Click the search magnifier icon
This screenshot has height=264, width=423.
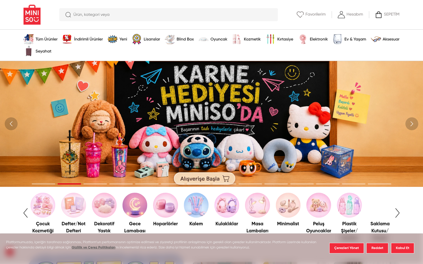(68, 15)
